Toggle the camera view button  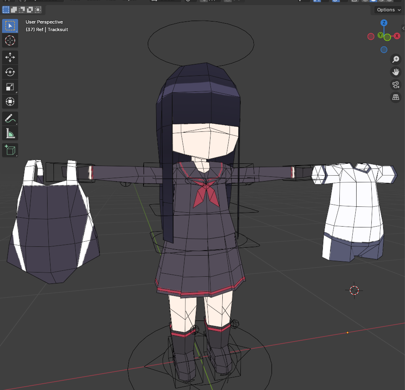point(396,85)
